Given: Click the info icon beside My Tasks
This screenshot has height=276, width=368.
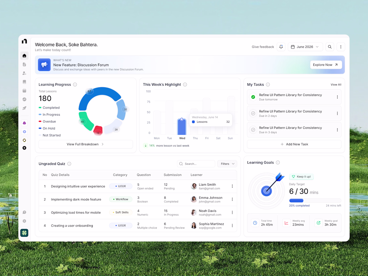Looking at the screenshot, I should 268,85.
